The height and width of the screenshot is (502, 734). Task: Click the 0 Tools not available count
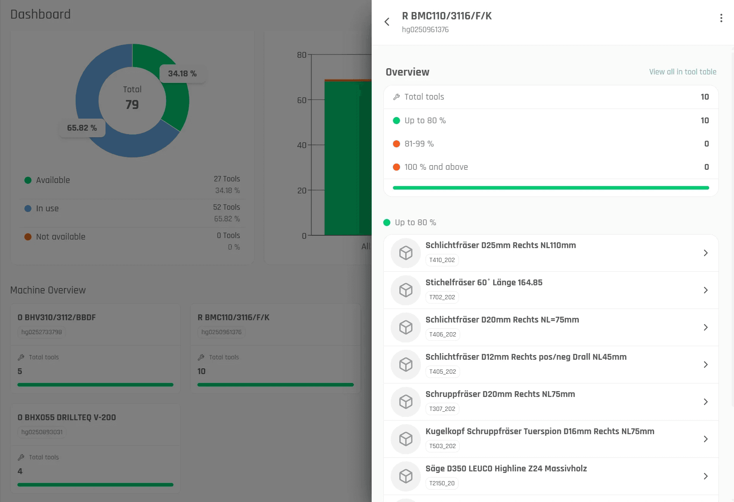tap(228, 235)
